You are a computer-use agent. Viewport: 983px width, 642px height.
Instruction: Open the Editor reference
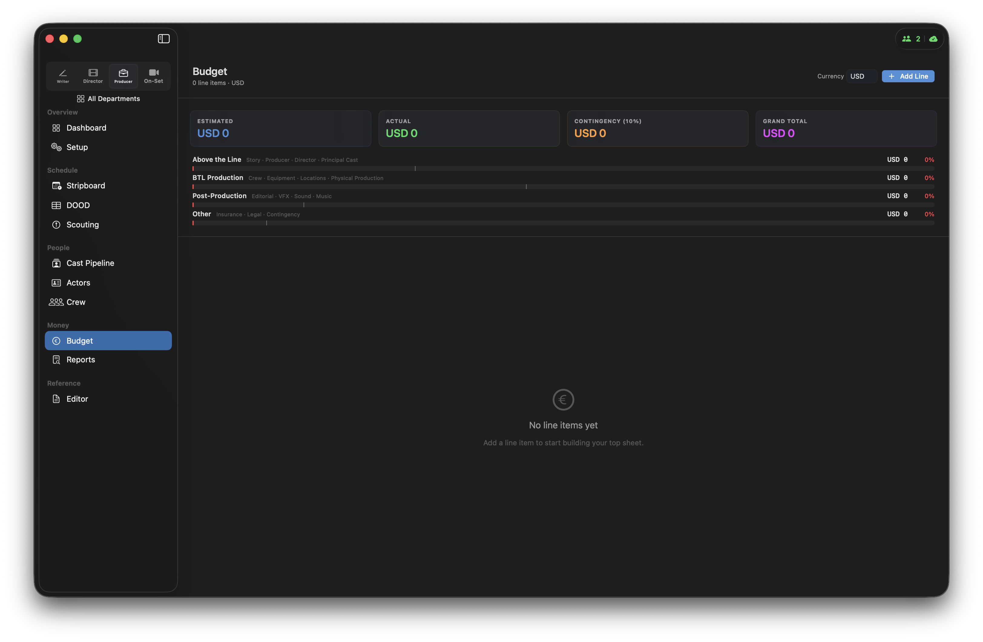[77, 399]
